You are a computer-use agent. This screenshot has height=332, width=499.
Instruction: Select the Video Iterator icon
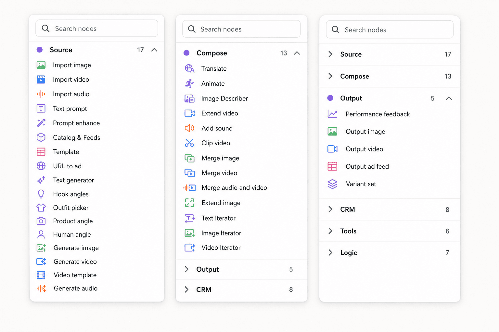pyautogui.click(x=189, y=248)
